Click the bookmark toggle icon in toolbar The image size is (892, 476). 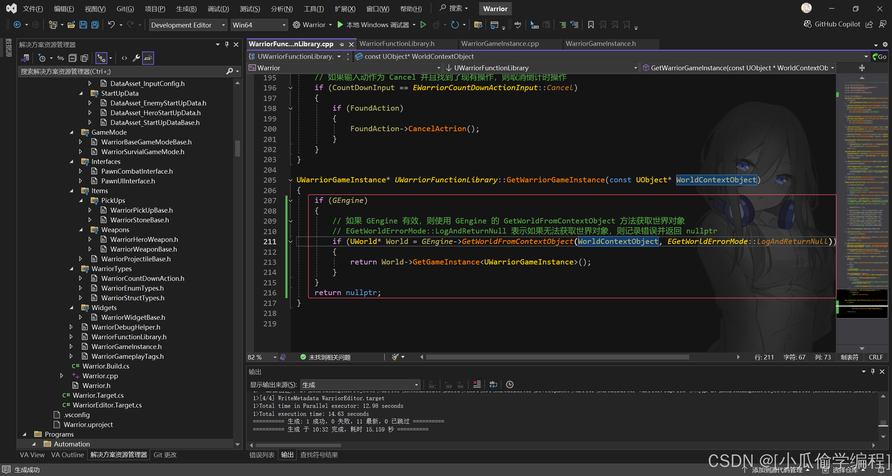click(591, 25)
